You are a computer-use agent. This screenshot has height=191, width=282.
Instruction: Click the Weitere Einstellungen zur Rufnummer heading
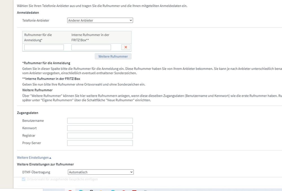(45, 164)
